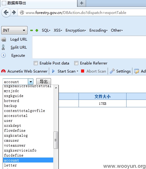The height and width of the screenshot is (169, 146).
Task: Click the browser forward arrow button
Action: pos(14,12)
